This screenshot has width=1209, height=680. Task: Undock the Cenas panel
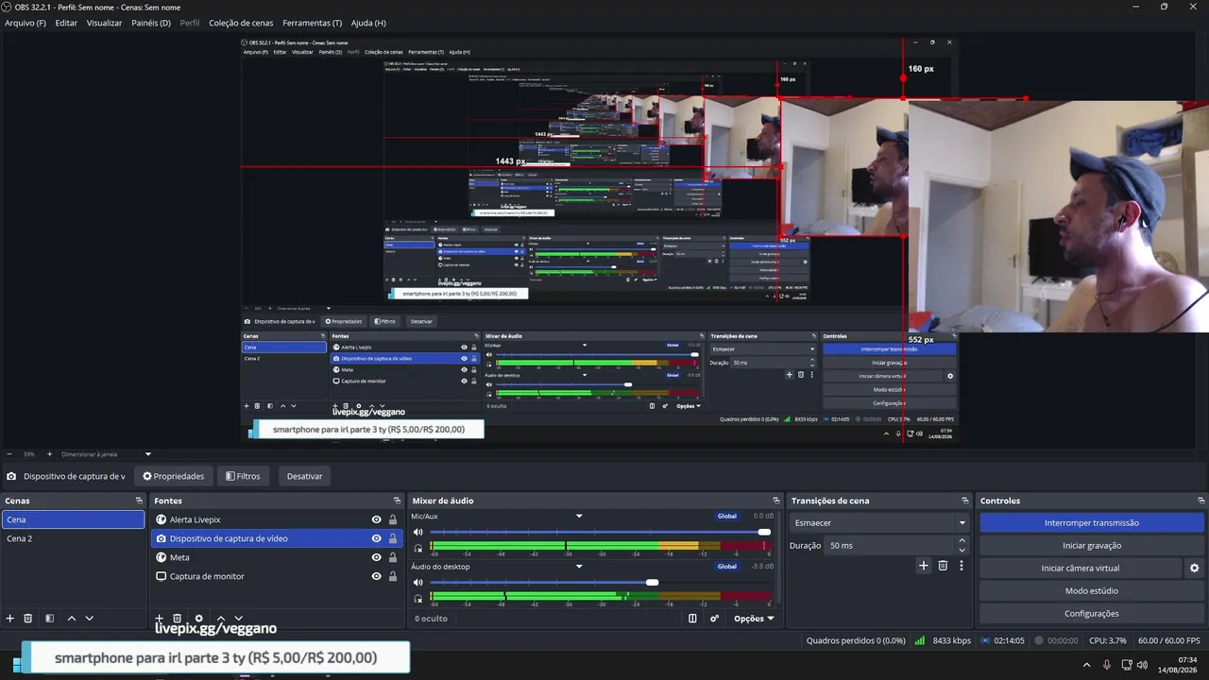coord(139,501)
